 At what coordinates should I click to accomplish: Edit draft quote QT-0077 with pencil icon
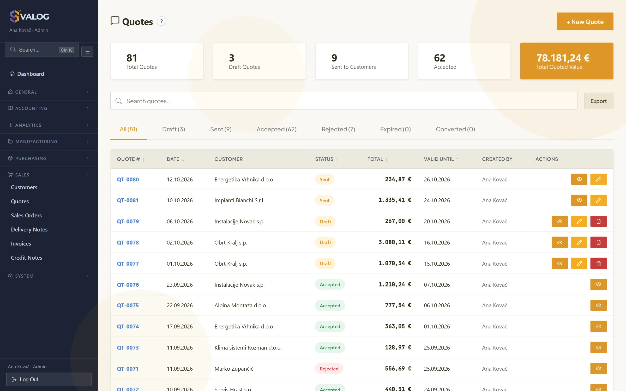pyautogui.click(x=579, y=264)
